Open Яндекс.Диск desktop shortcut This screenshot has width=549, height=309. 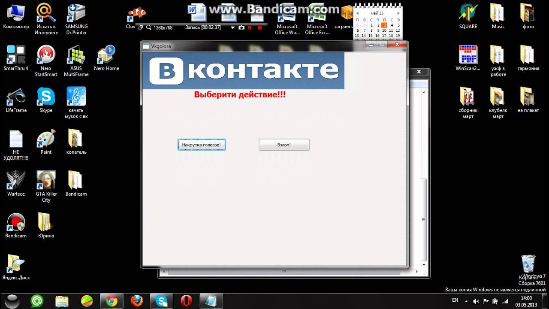16,267
